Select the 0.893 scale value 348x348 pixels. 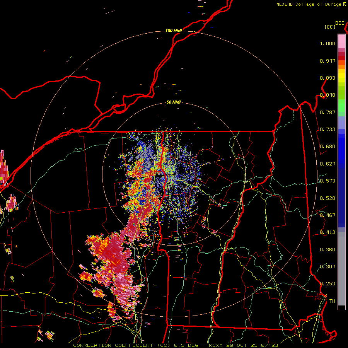pyautogui.click(x=328, y=78)
